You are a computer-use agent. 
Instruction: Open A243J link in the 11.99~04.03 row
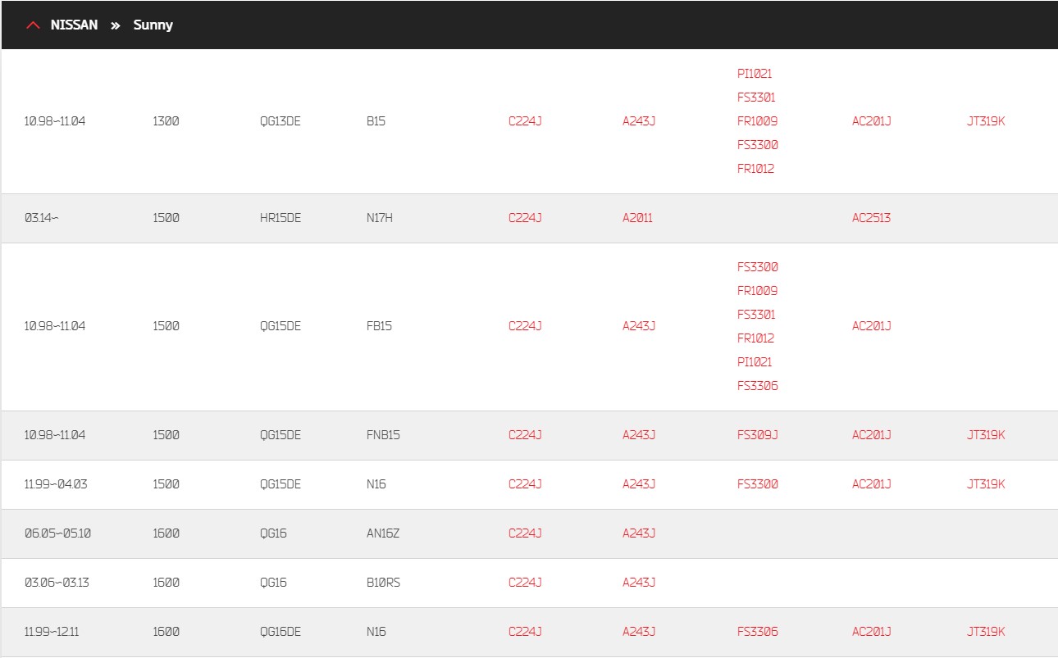click(639, 484)
